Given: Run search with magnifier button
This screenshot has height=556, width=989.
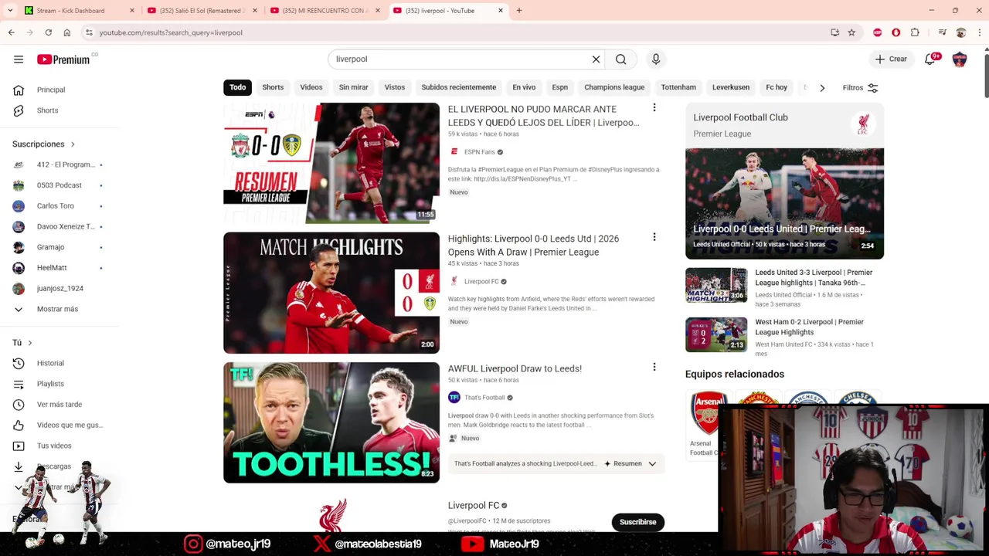Looking at the screenshot, I should pyautogui.click(x=620, y=59).
